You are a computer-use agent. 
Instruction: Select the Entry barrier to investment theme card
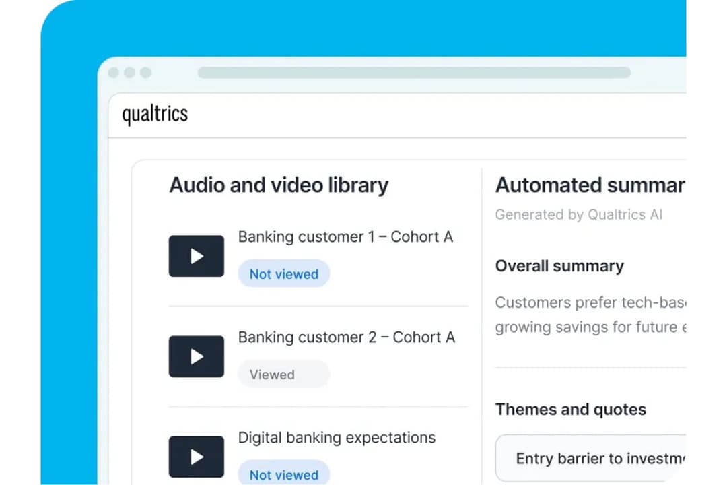coord(591,458)
